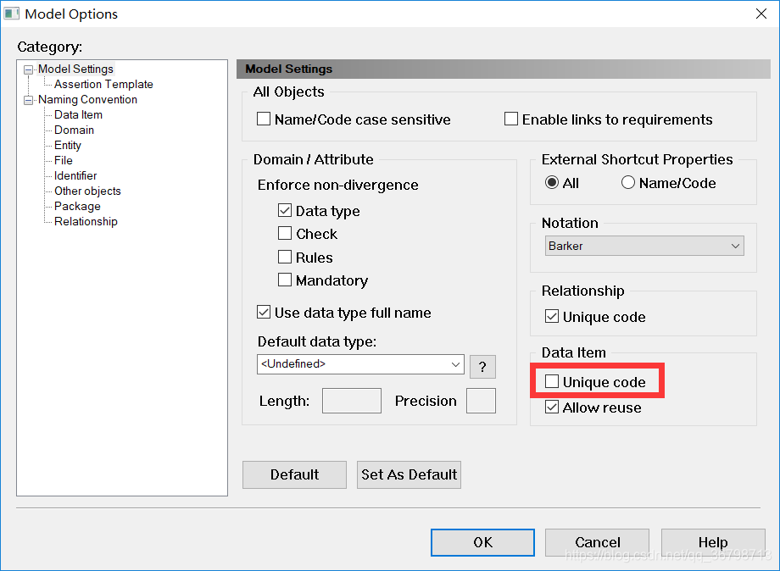Open the Notation Barker dropdown
This screenshot has height=571, width=780.
(644, 246)
